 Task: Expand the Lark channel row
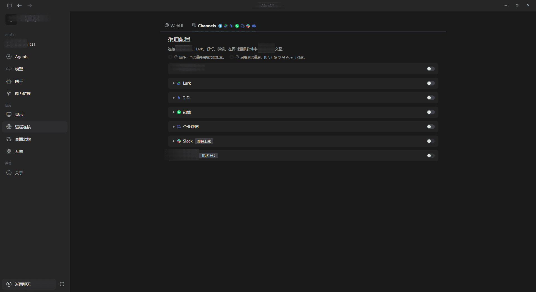(174, 83)
